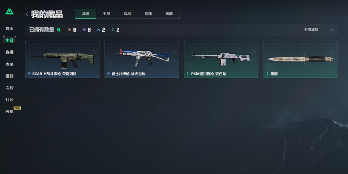Open 改枪 marked new in sidebar
This screenshot has width=348, height=174.
pos(9,111)
